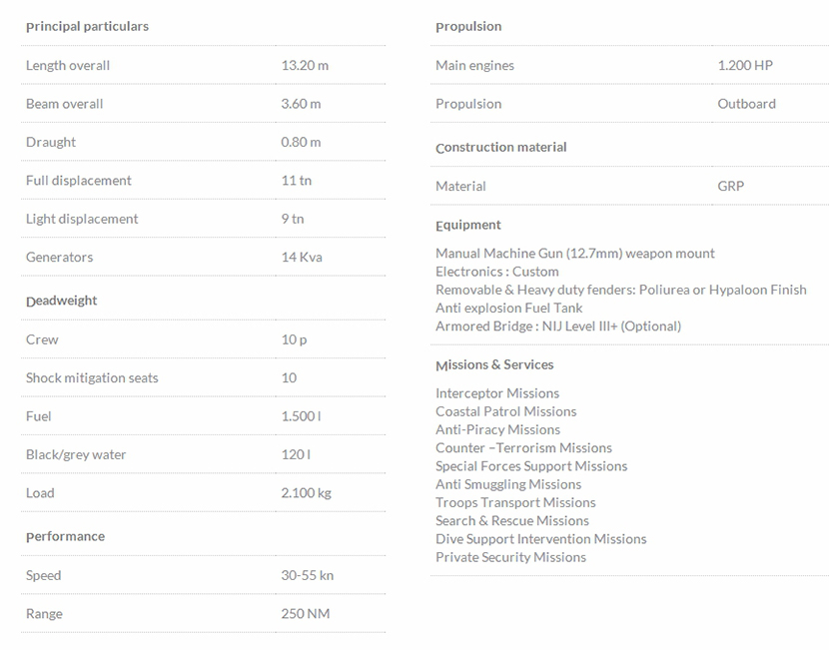Image resolution: width=829 pixels, height=650 pixels.
Task: Click the Range value 250 NM
Action: [305, 614]
